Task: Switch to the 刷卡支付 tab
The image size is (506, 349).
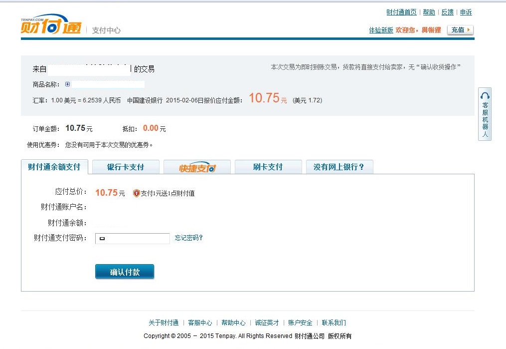Action: pos(268,167)
